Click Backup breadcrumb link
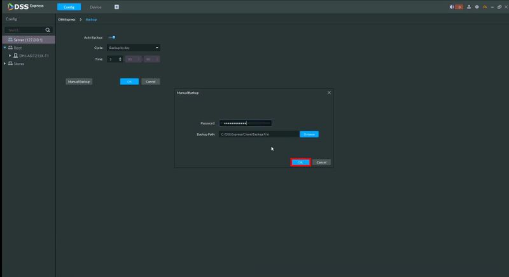 click(x=91, y=20)
